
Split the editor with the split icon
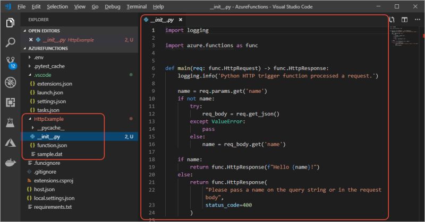click(404, 20)
